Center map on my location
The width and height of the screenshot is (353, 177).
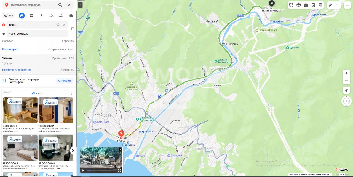pos(346,90)
